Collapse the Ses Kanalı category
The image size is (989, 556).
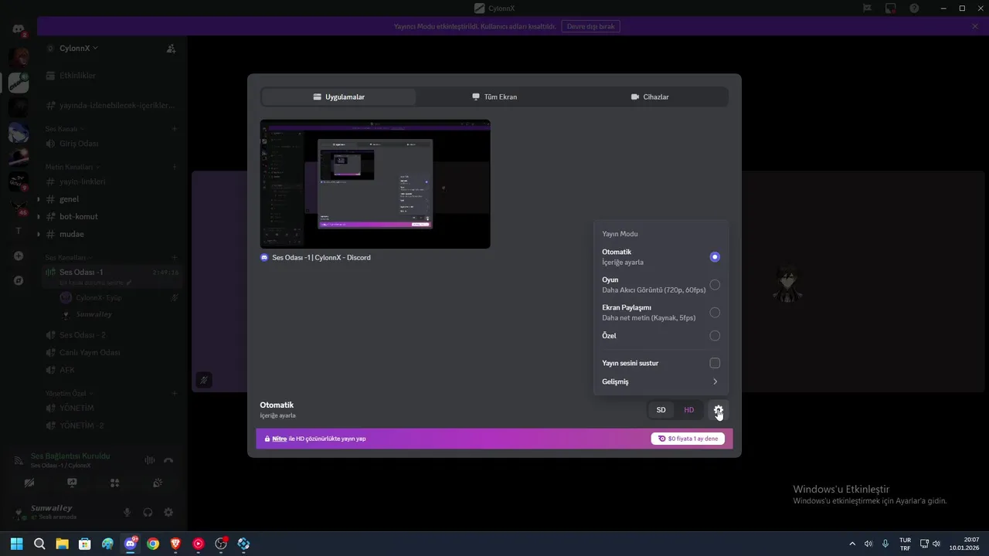[x=64, y=129]
